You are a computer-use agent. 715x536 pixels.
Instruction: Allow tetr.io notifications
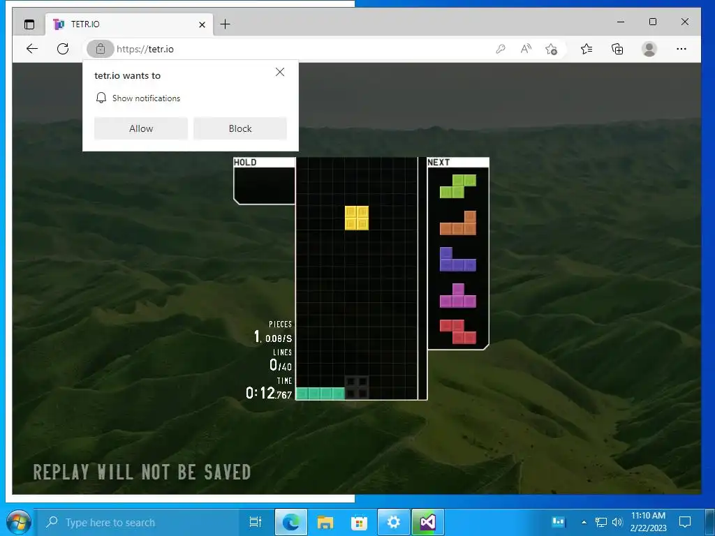click(x=141, y=128)
